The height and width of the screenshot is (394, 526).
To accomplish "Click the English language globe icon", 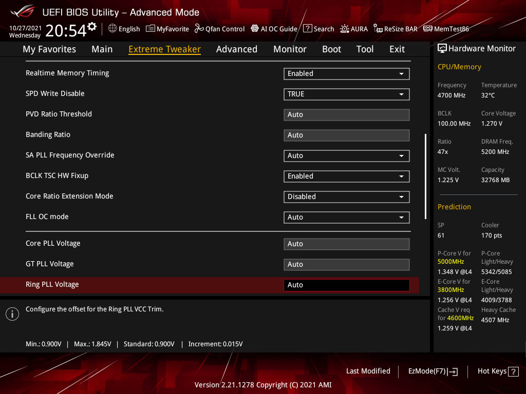I will pyautogui.click(x=112, y=29).
